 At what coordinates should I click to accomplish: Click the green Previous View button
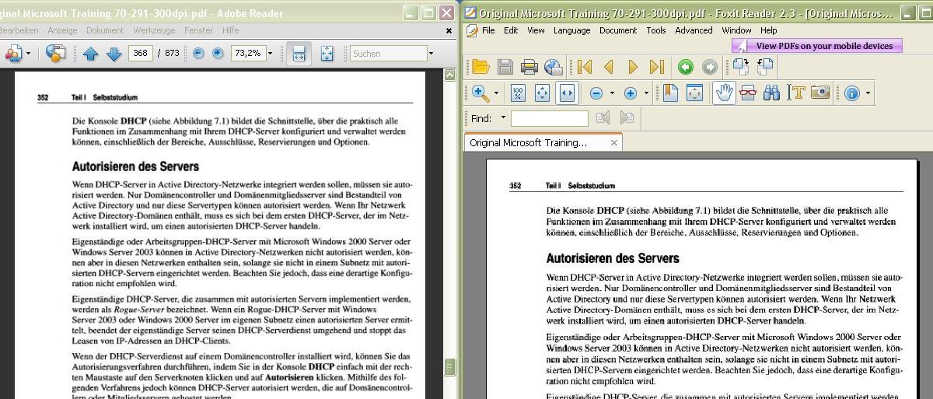pos(685,67)
